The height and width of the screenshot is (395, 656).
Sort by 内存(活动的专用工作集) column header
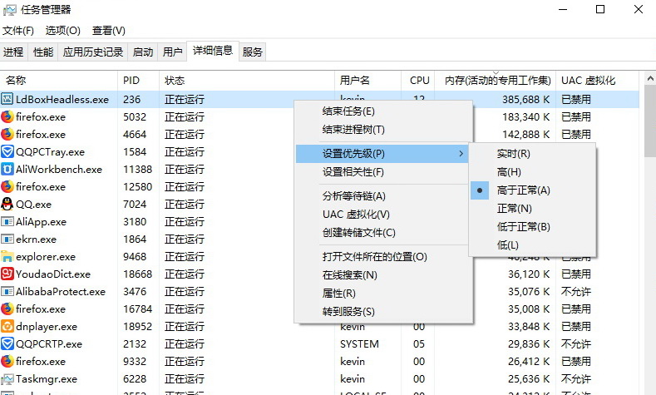[x=496, y=81]
